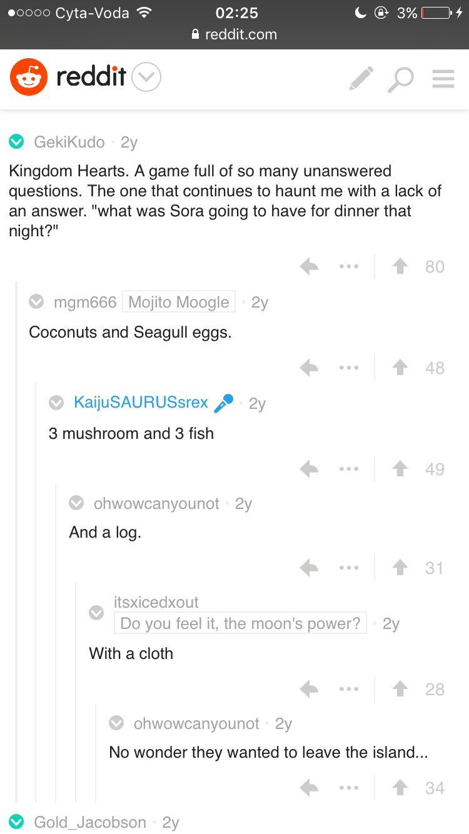Open KaijuSAURUSsrex's user profile
The image size is (469, 834).
pyautogui.click(x=141, y=403)
